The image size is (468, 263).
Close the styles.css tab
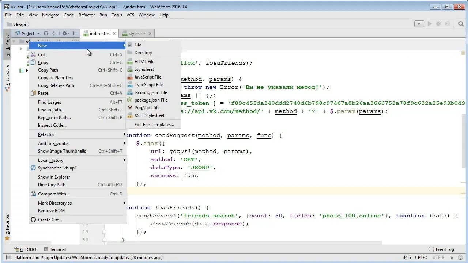pyautogui.click(x=150, y=33)
